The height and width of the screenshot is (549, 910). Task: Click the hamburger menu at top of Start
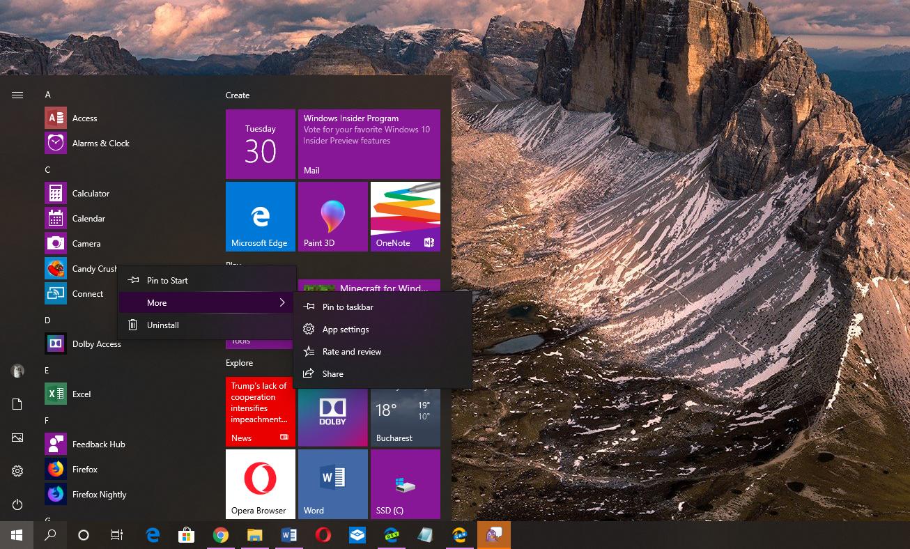click(17, 95)
